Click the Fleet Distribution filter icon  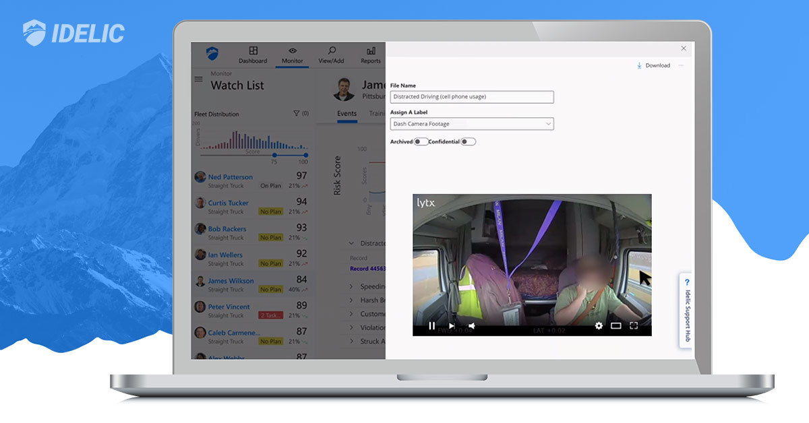point(297,114)
